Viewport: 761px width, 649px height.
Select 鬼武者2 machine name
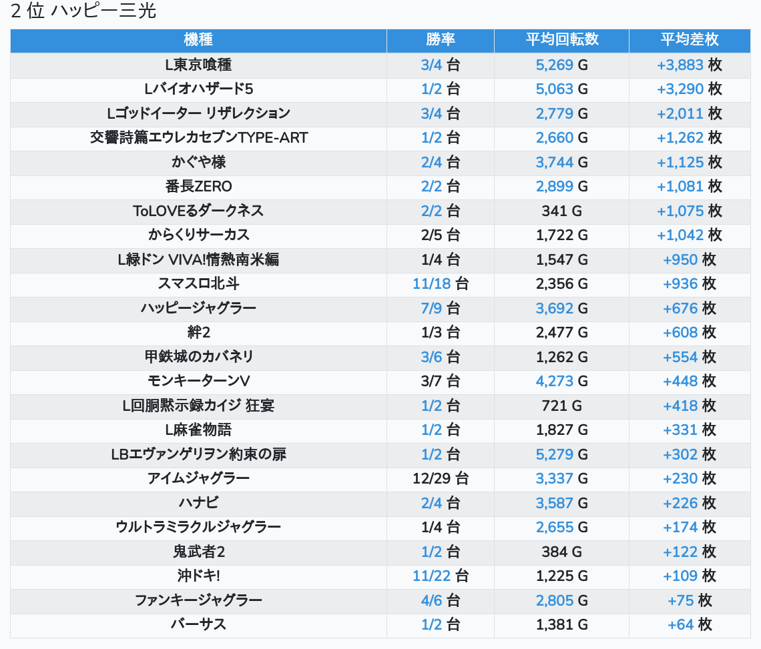pyautogui.click(x=198, y=552)
